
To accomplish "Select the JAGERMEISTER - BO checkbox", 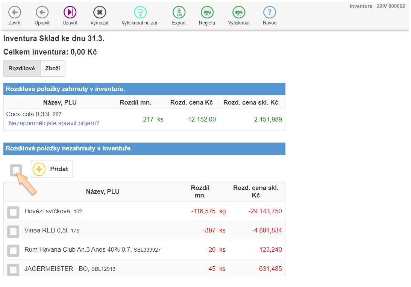I will coord(14,269).
